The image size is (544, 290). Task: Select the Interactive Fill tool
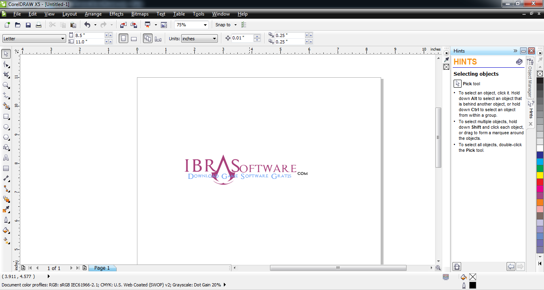click(x=6, y=241)
